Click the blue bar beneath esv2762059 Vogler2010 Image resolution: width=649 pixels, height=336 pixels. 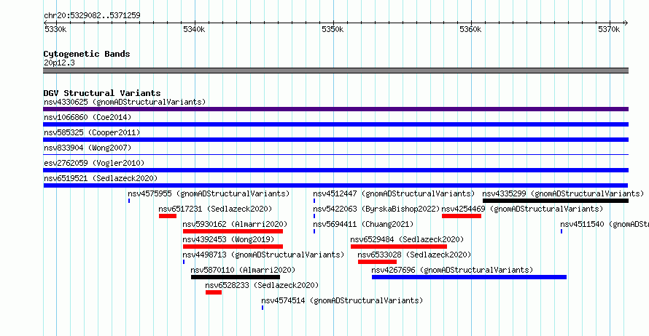pyautogui.click(x=335, y=170)
